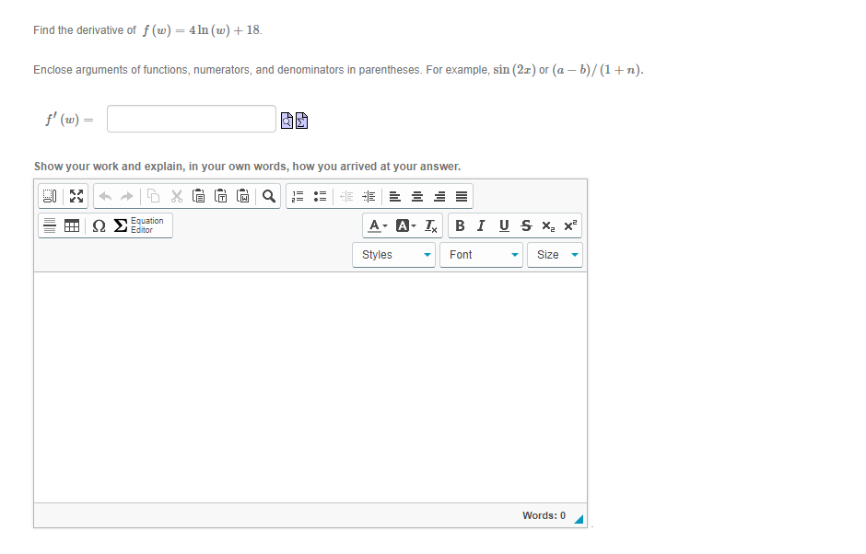
Task: Click the Paste from Word icon
Action: pyautogui.click(x=241, y=196)
